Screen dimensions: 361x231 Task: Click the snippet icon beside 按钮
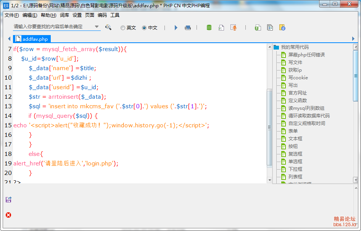[284, 146]
